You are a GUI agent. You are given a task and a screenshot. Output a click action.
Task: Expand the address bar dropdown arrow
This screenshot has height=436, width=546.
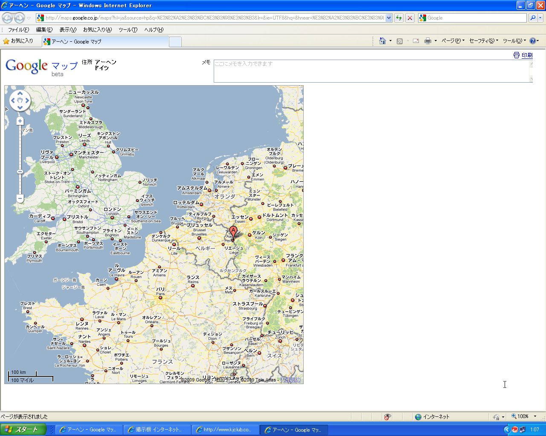389,18
